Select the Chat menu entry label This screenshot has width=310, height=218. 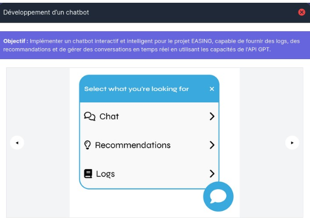pos(109,117)
